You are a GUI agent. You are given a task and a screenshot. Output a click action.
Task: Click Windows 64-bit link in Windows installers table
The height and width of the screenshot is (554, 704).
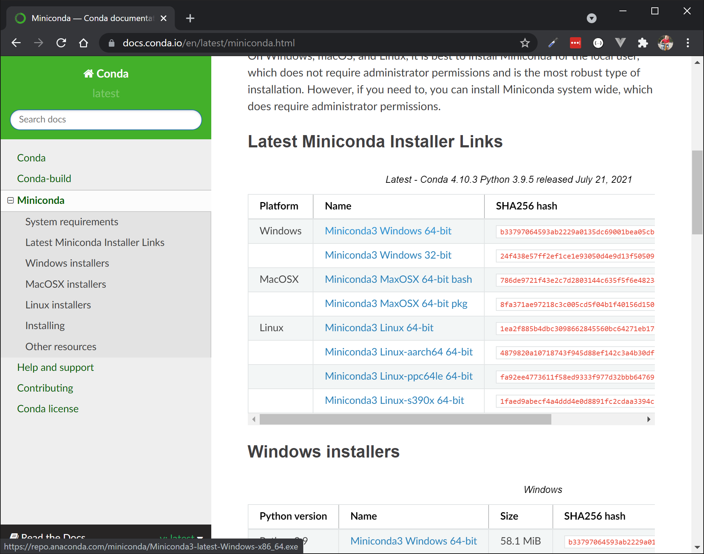click(413, 541)
